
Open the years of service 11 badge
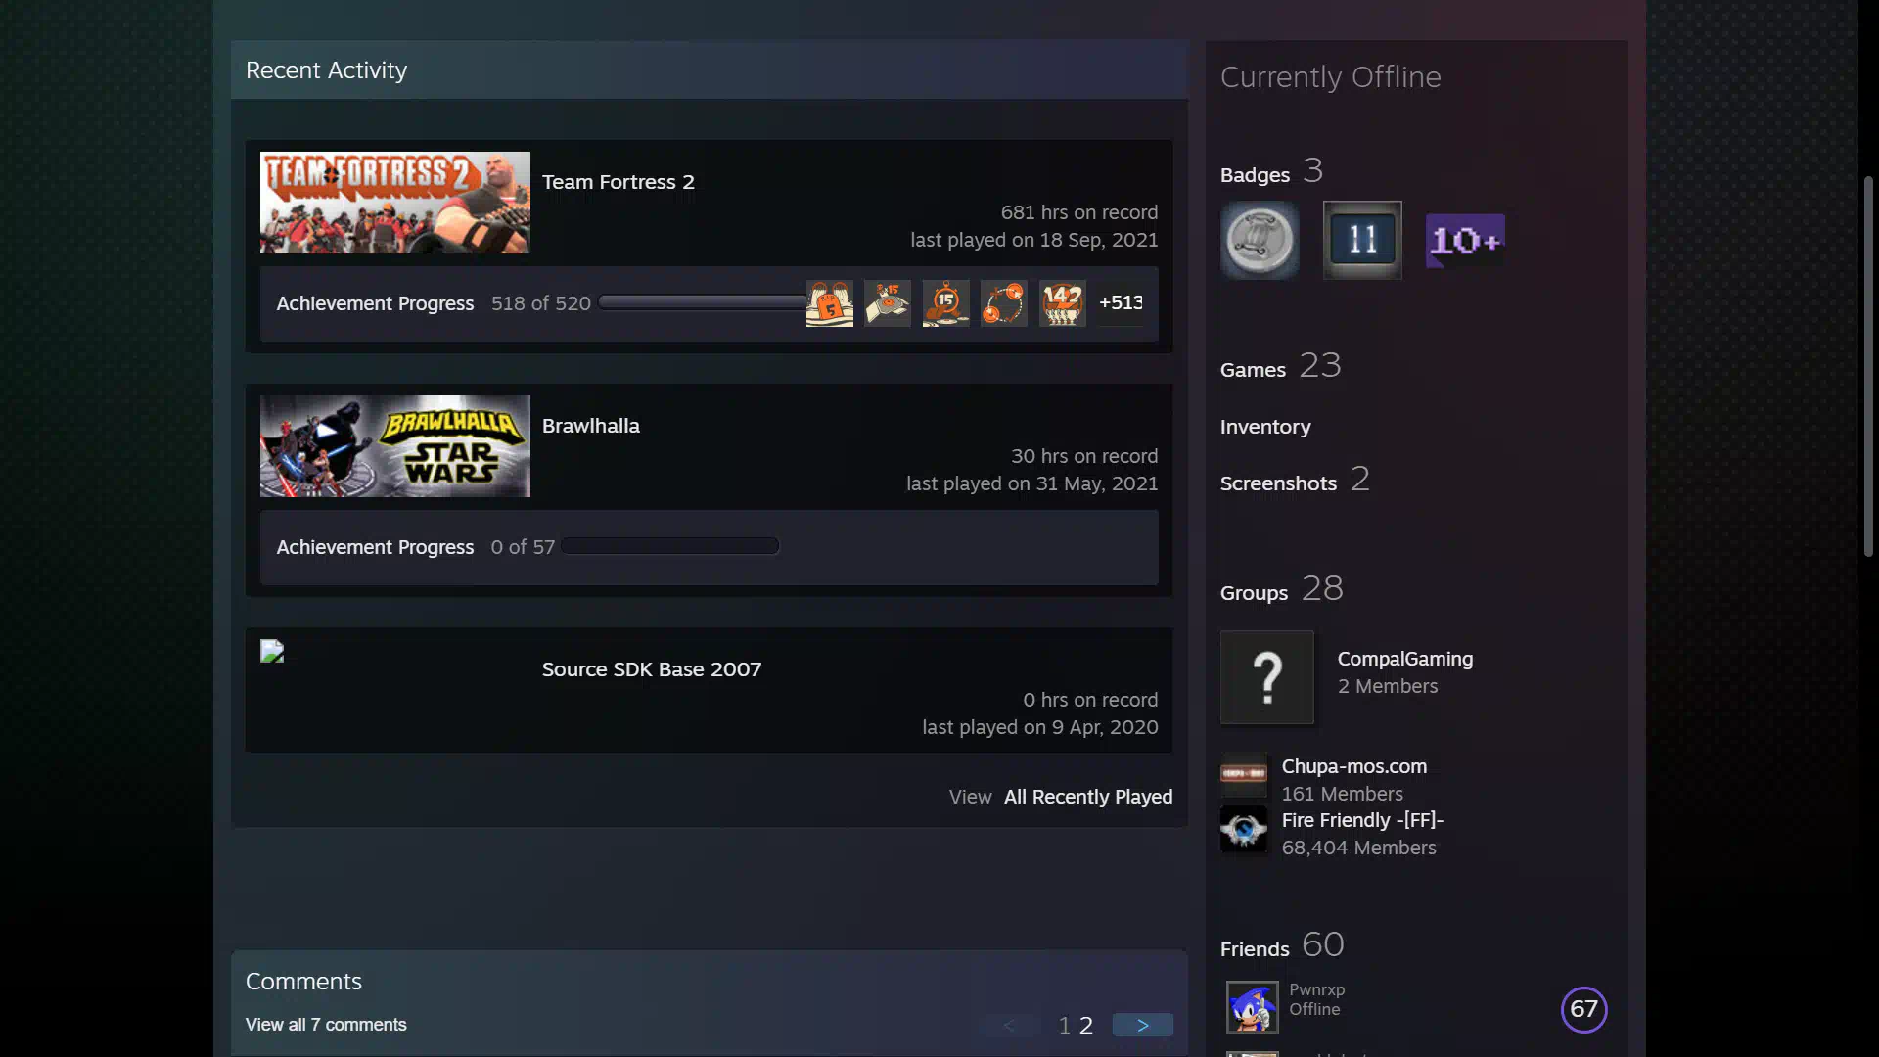[x=1362, y=240]
